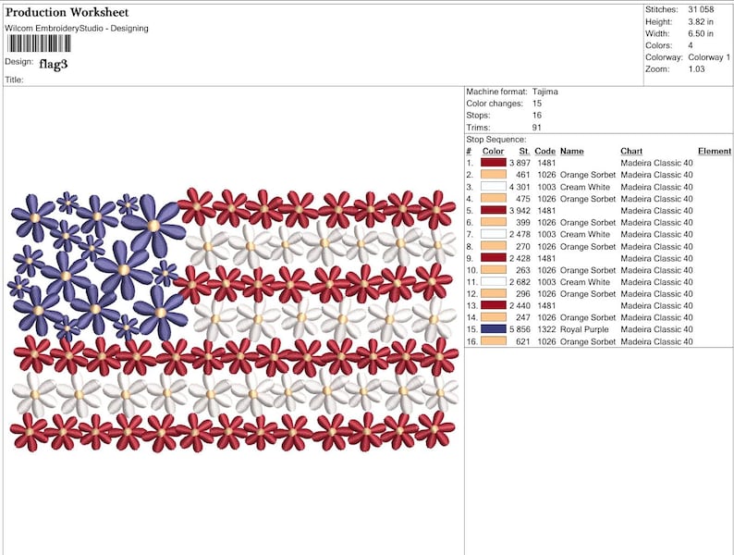Click stitch count 621 in row 16
Viewport: 734px width, 555px height.
[x=522, y=341]
